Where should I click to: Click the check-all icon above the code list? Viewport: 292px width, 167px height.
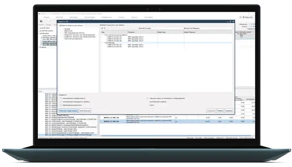click(x=103, y=28)
